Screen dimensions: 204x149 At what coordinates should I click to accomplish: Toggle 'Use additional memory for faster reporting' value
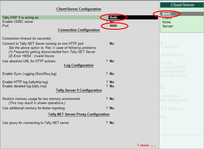(112, 108)
